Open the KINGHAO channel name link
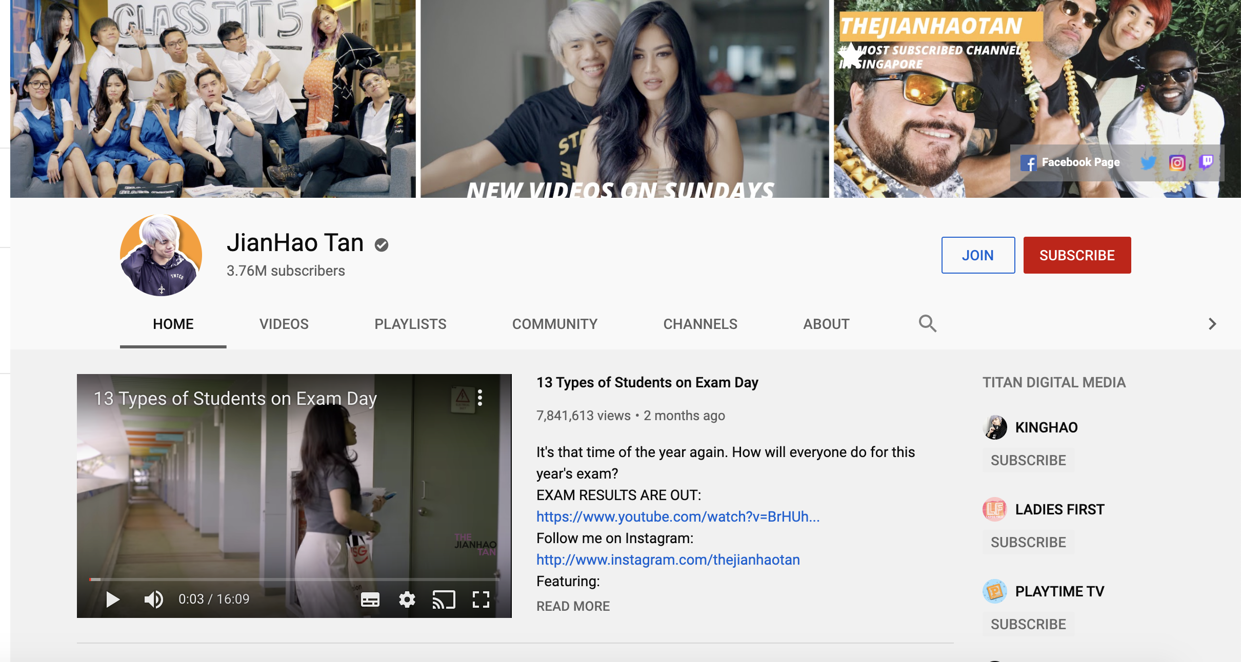Viewport: 1241px width, 662px height. (x=1047, y=427)
